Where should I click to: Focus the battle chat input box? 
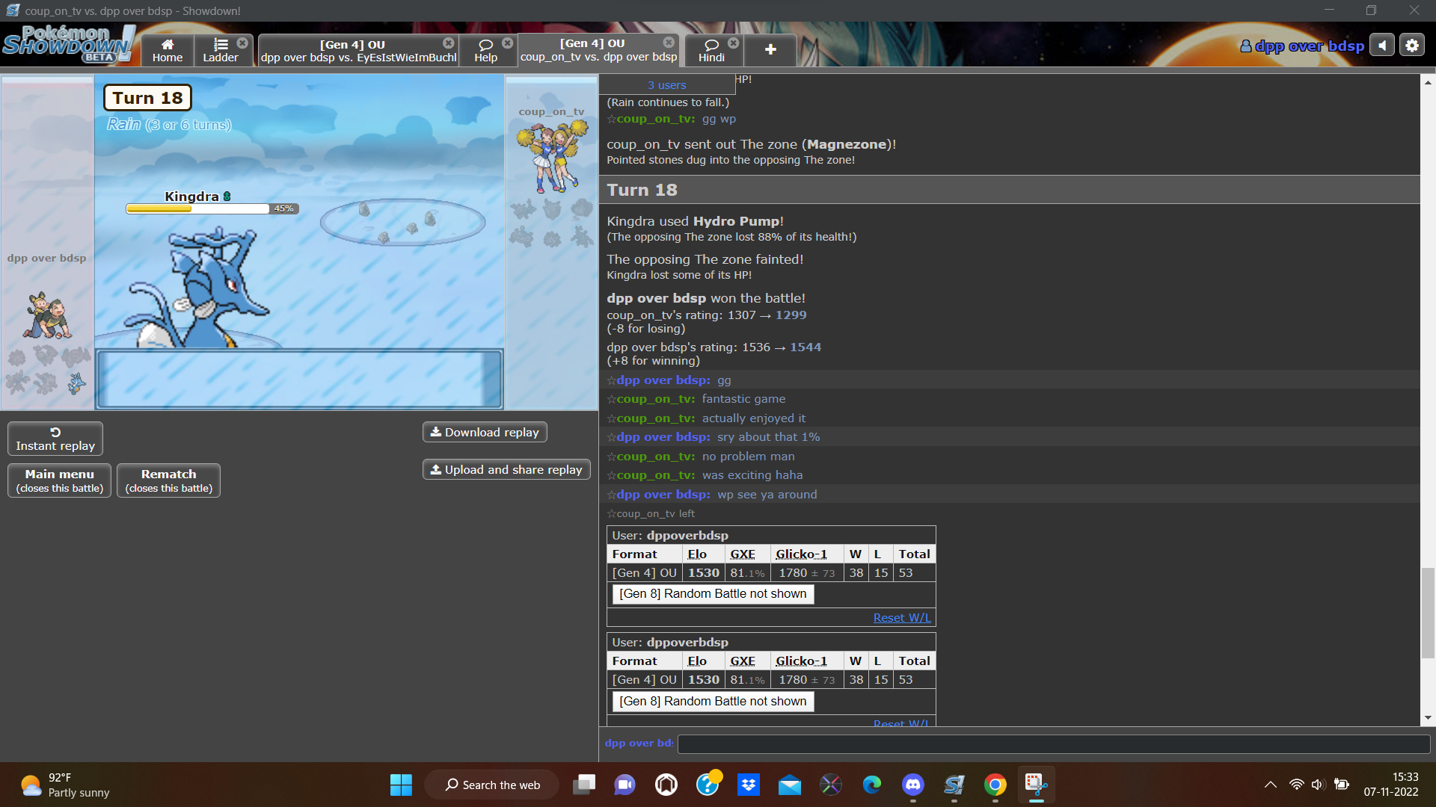click(1053, 743)
